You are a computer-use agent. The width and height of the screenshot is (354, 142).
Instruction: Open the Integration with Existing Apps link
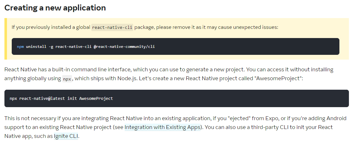pyautogui.click(x=162, y=127)
